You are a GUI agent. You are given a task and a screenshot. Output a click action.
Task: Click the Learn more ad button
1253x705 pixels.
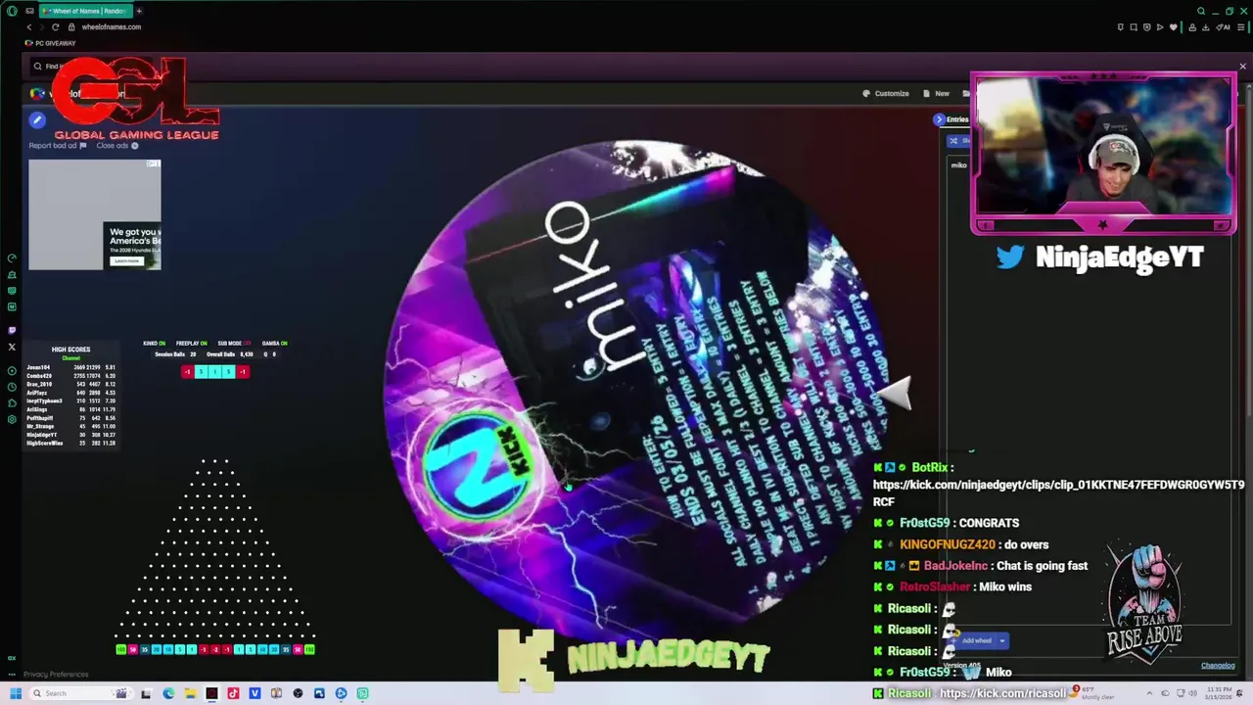[x=126, y=260]
